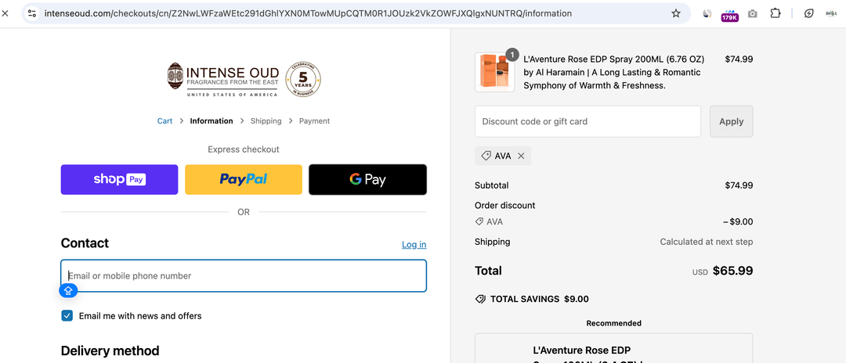Remove the AVA discount code tag
The width and height of the screenshot is (846, 363).
(x=521, y=156)
